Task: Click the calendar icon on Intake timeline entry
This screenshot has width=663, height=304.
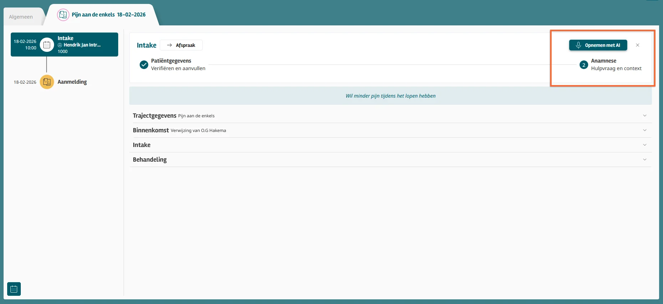Action: click(x=47, y=45)
